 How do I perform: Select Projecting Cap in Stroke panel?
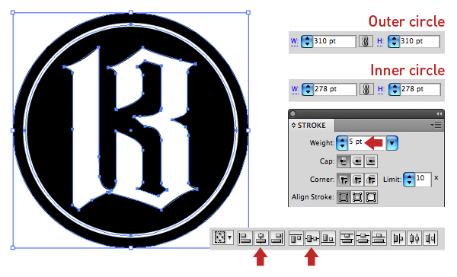pos(371,161)
